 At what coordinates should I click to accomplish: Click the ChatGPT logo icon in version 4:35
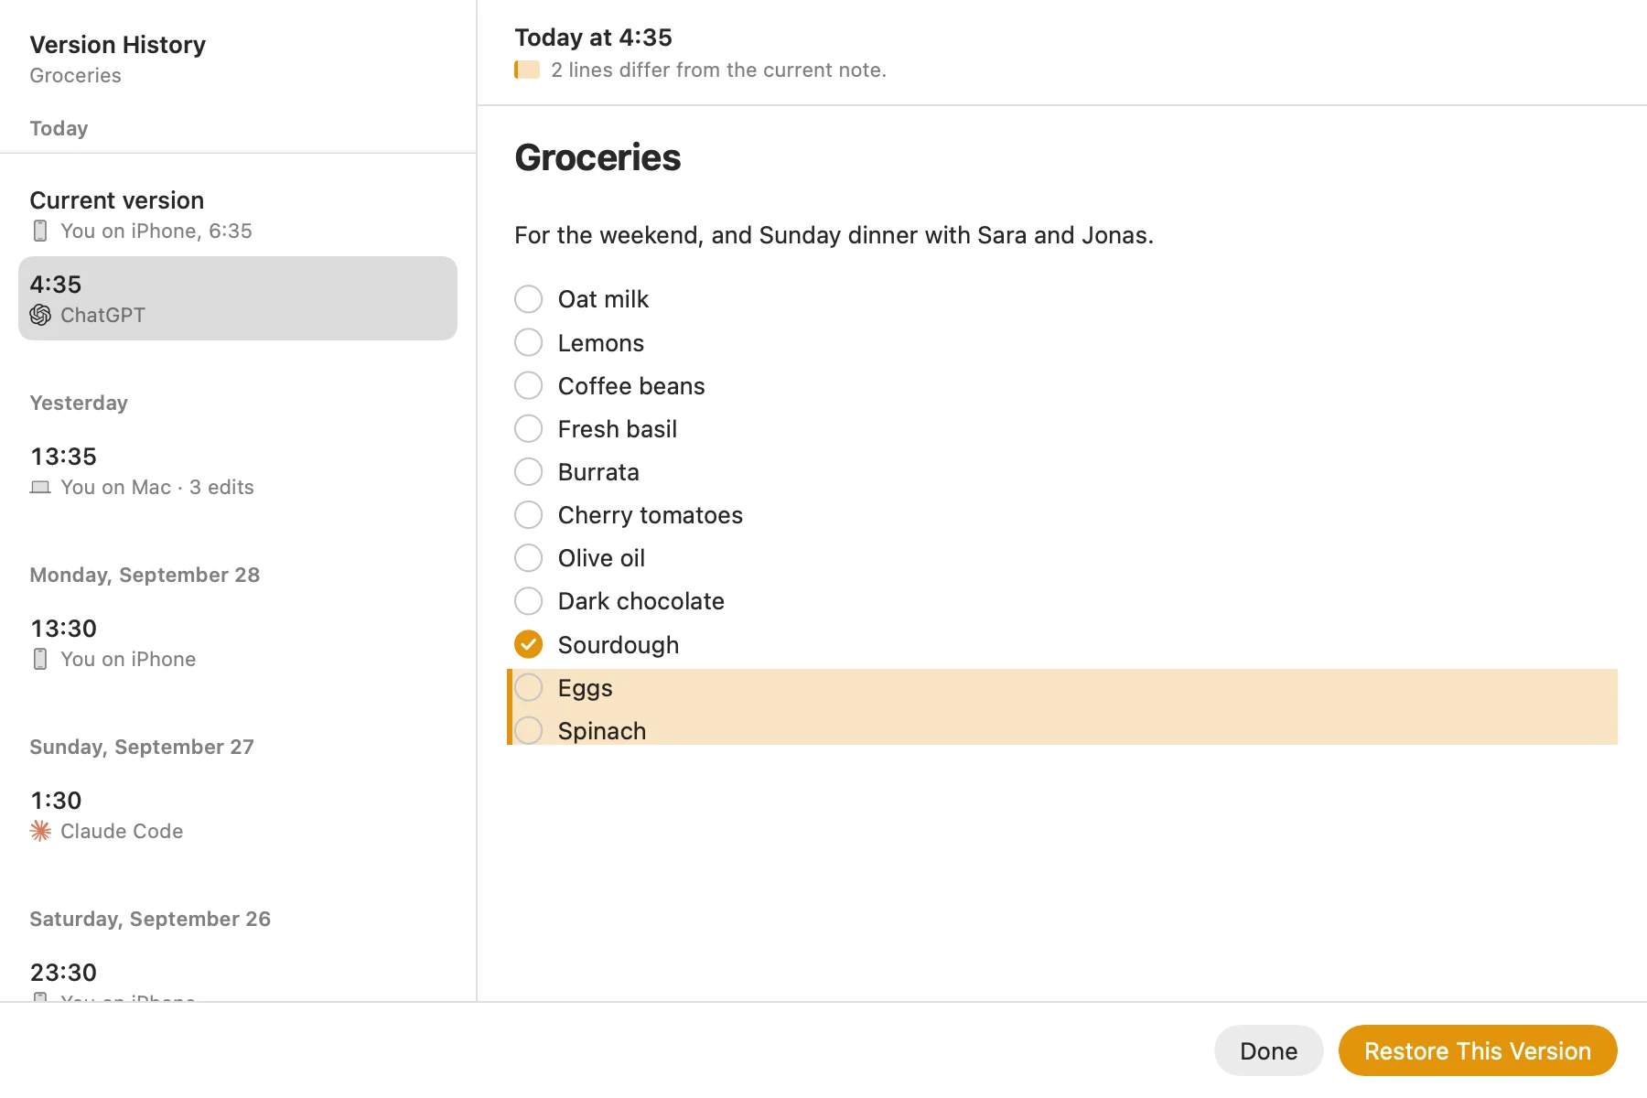[x=40, y=315]
